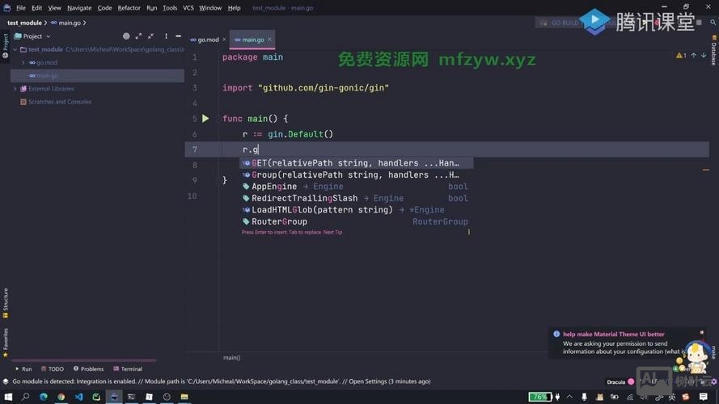Choose Group completion suggestion
The width and height of the screenshot is (719, 404).
click(x=357, y=175)
